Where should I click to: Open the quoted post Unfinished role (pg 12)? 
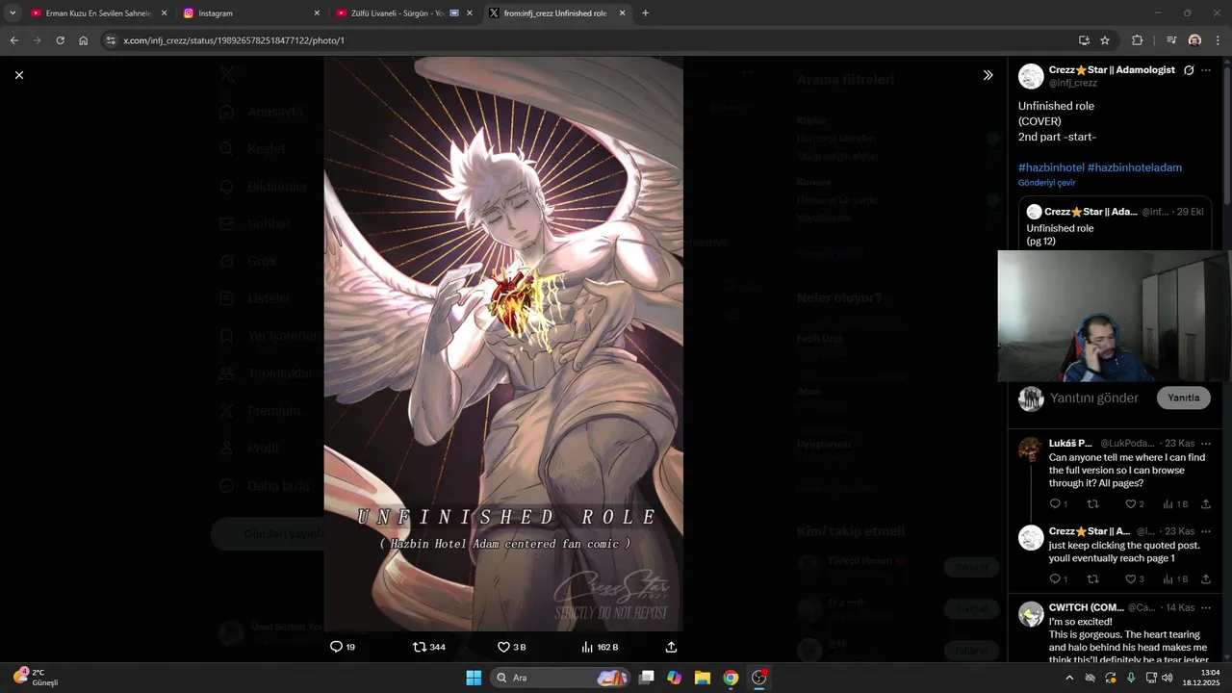(1116, 224)
